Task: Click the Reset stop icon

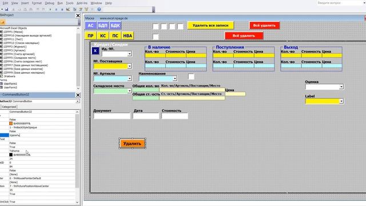Action: point(62,9)
